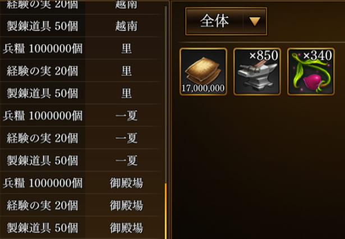Select the 経験の実 20個 row for 御殿場

coord(82,205)
